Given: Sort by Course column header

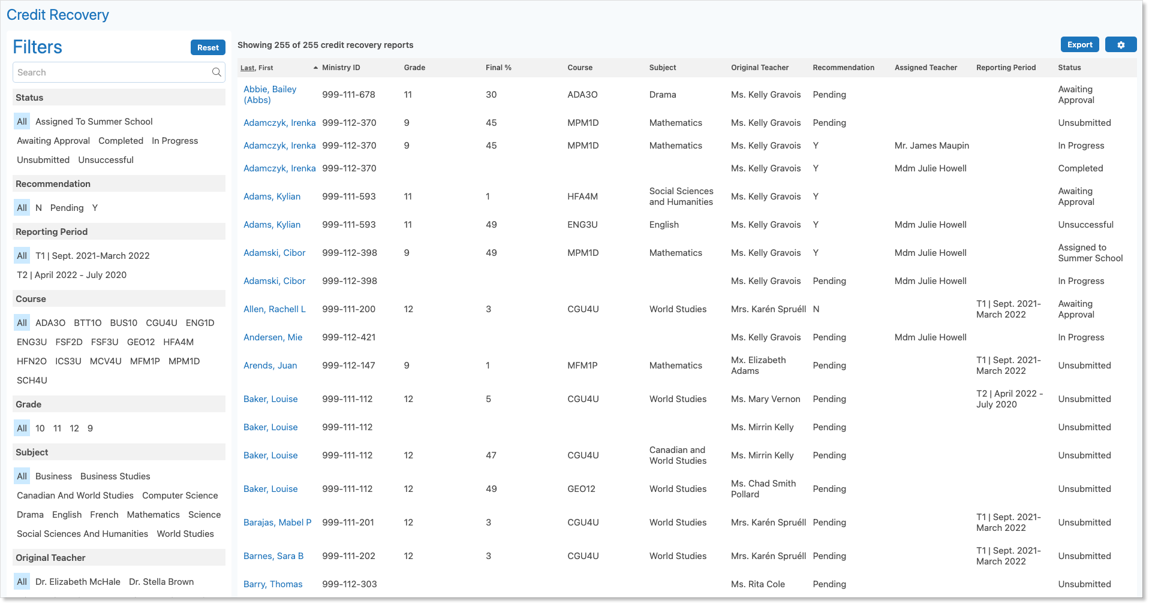Looking at the screenshot, I should (580, 68).
